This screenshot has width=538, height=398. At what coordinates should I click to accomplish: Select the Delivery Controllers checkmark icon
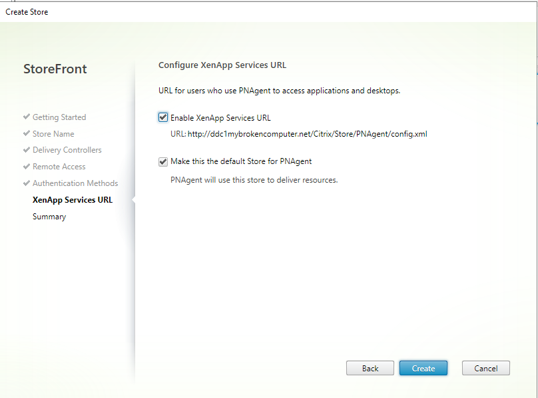(x=27, y=151)
